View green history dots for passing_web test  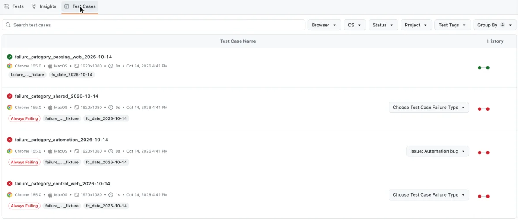tap(483, 68)
